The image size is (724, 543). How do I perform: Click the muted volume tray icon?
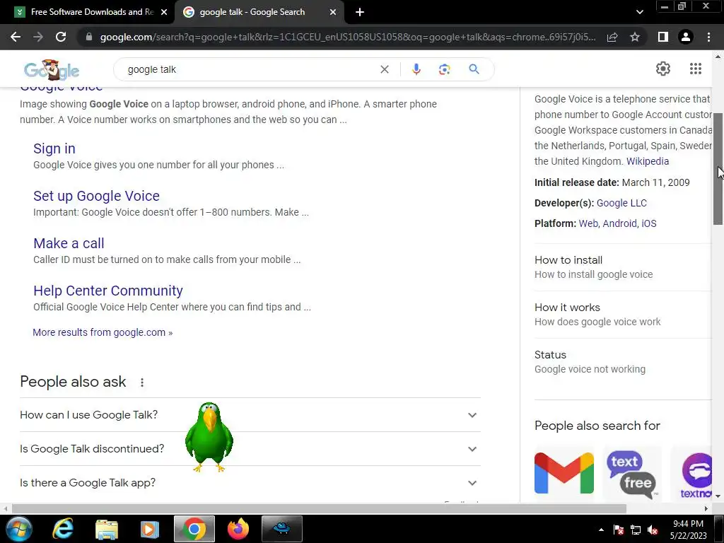pos(653,530)
